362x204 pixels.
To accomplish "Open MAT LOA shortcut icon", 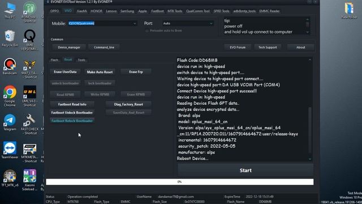I will (29, 69).
